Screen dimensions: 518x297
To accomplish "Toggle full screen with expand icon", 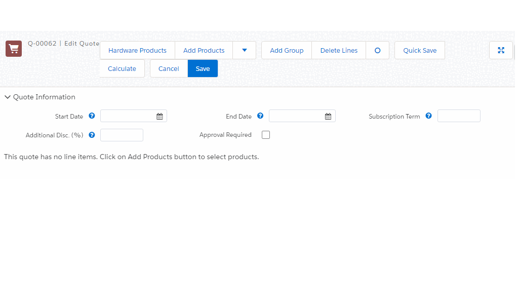I will pos(501,50).
